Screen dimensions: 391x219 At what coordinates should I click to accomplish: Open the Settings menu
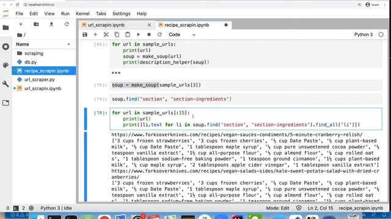click(121, 13)
